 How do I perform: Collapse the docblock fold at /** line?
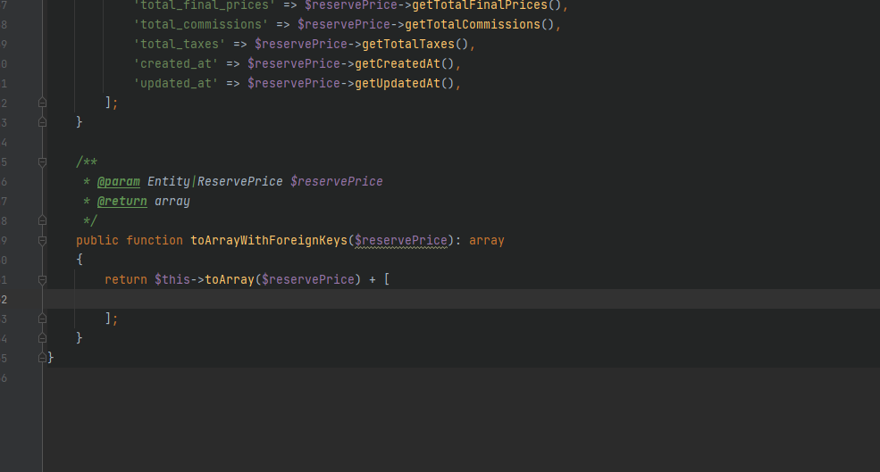42,162
